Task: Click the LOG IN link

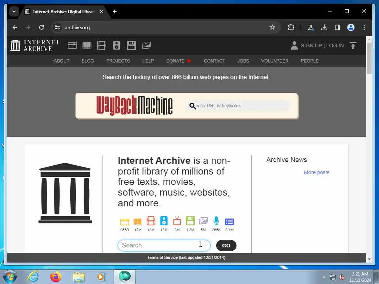Action: point(335,45)
